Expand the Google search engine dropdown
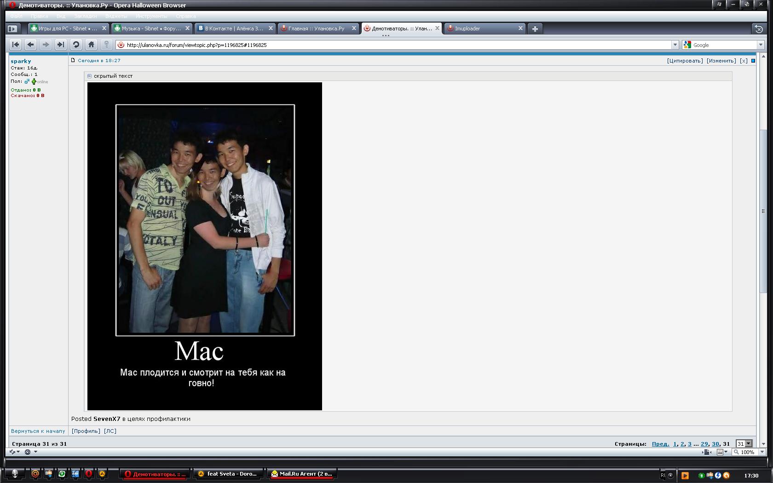The width and height of the screenshot is (773, 483). 760,45
